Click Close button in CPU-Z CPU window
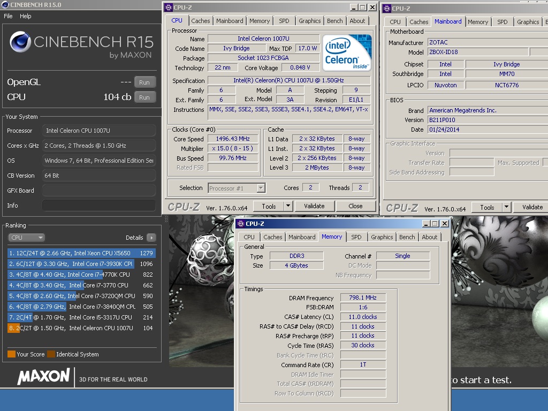The width and height of the screenshot is (548, 411). point(355,206)
